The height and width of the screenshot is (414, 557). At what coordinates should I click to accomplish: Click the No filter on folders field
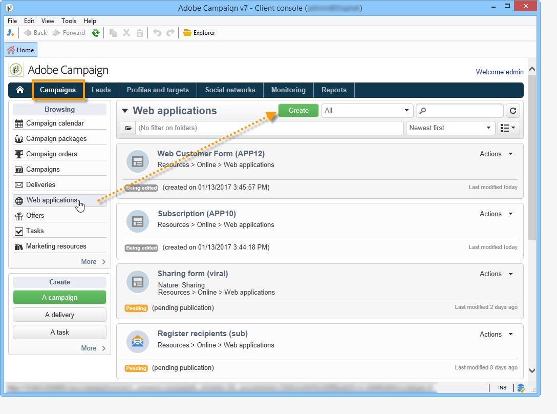tap(269, 128)
